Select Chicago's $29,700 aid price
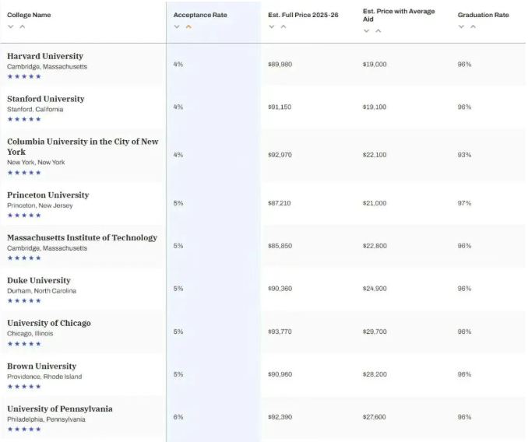This screenshot has width=528, height=442. (375, 331)
